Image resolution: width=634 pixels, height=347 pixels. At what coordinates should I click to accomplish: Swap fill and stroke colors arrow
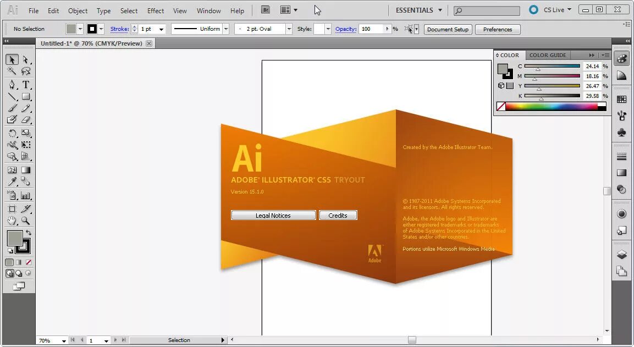(x=28, y=233)
